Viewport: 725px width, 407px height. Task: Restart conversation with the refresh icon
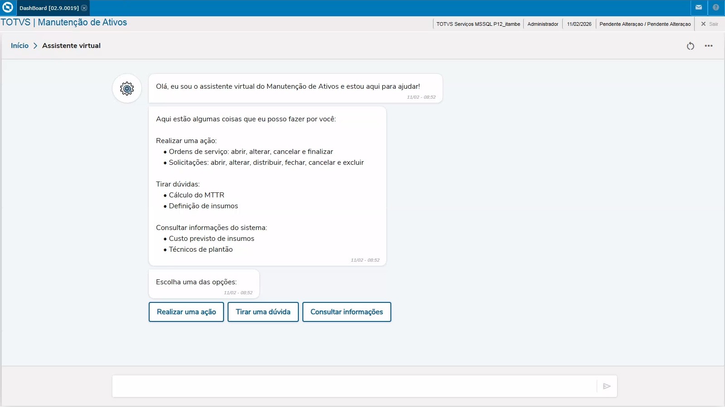(x=690, y=46)
